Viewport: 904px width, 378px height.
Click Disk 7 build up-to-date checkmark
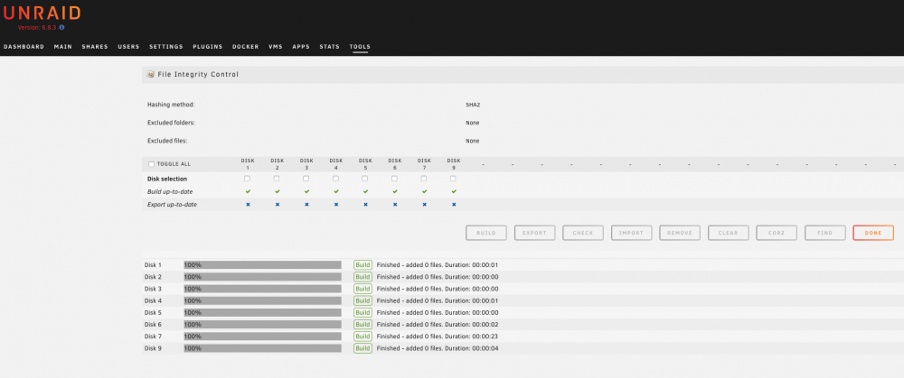pyautogui.click(x=424, y=191)
